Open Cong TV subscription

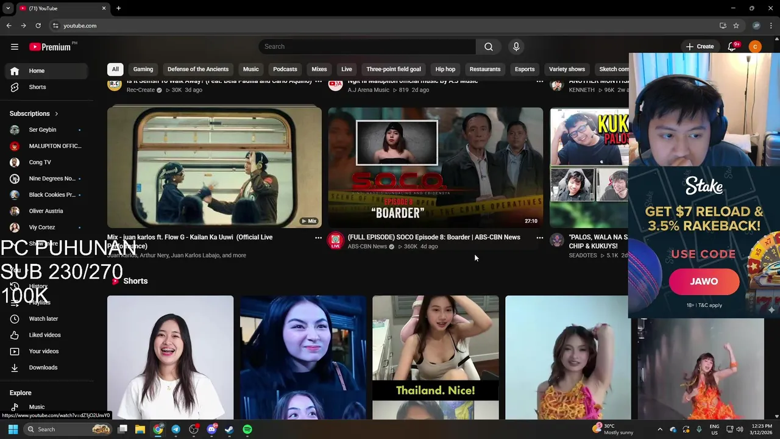click(x=47, y=162)
